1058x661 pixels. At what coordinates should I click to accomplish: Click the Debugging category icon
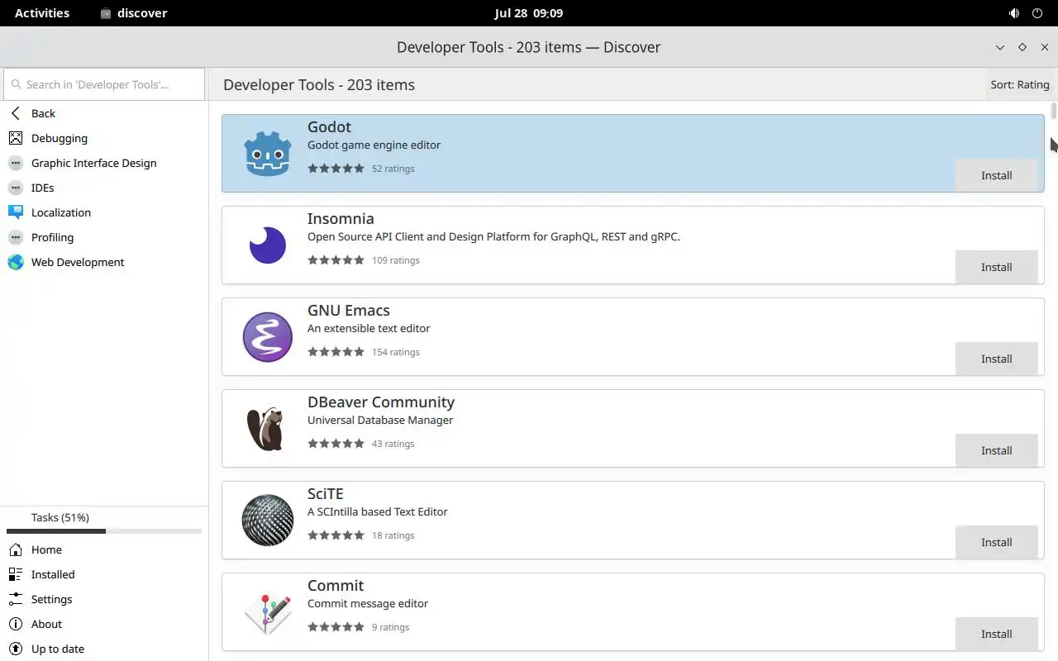16,138
